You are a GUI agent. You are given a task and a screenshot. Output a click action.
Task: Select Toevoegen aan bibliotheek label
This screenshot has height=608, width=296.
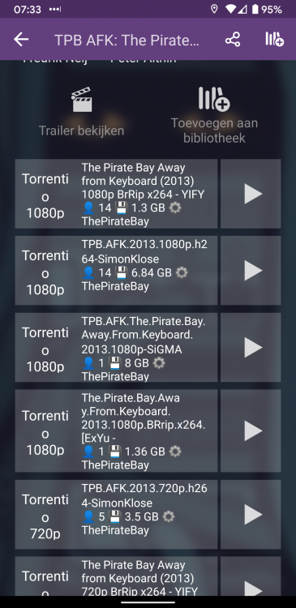[215, 131]
